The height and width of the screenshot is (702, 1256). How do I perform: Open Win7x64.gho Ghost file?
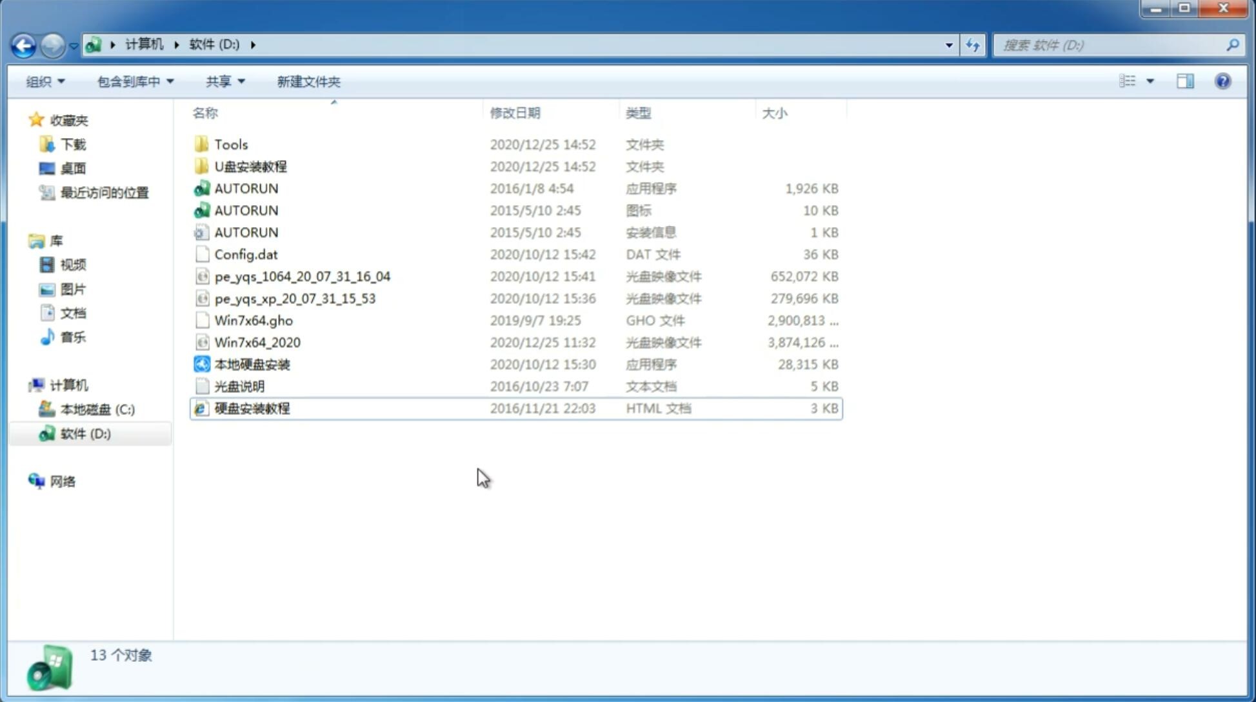[x=254, y=320]
